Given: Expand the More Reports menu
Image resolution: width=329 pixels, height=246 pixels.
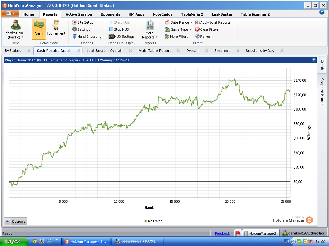Looking at the screenshot, I should (150, 29).
